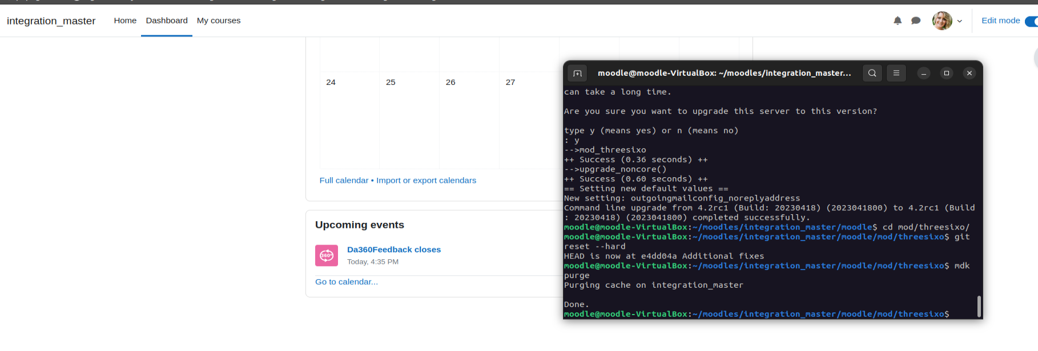This screenshot has width=1038, height=351.
Task: Minimize the terminal window
Action: pos(924,73)
